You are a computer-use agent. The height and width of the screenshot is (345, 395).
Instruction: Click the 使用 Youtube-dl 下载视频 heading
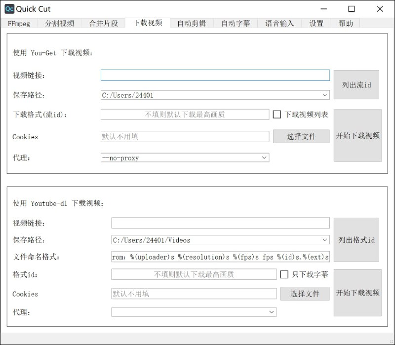click(x=58, y=203)
